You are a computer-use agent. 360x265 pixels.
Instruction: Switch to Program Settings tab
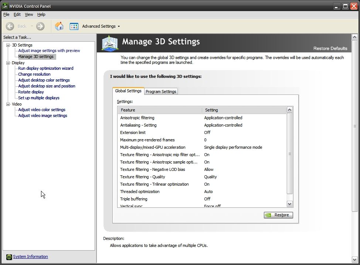(161, 92)
